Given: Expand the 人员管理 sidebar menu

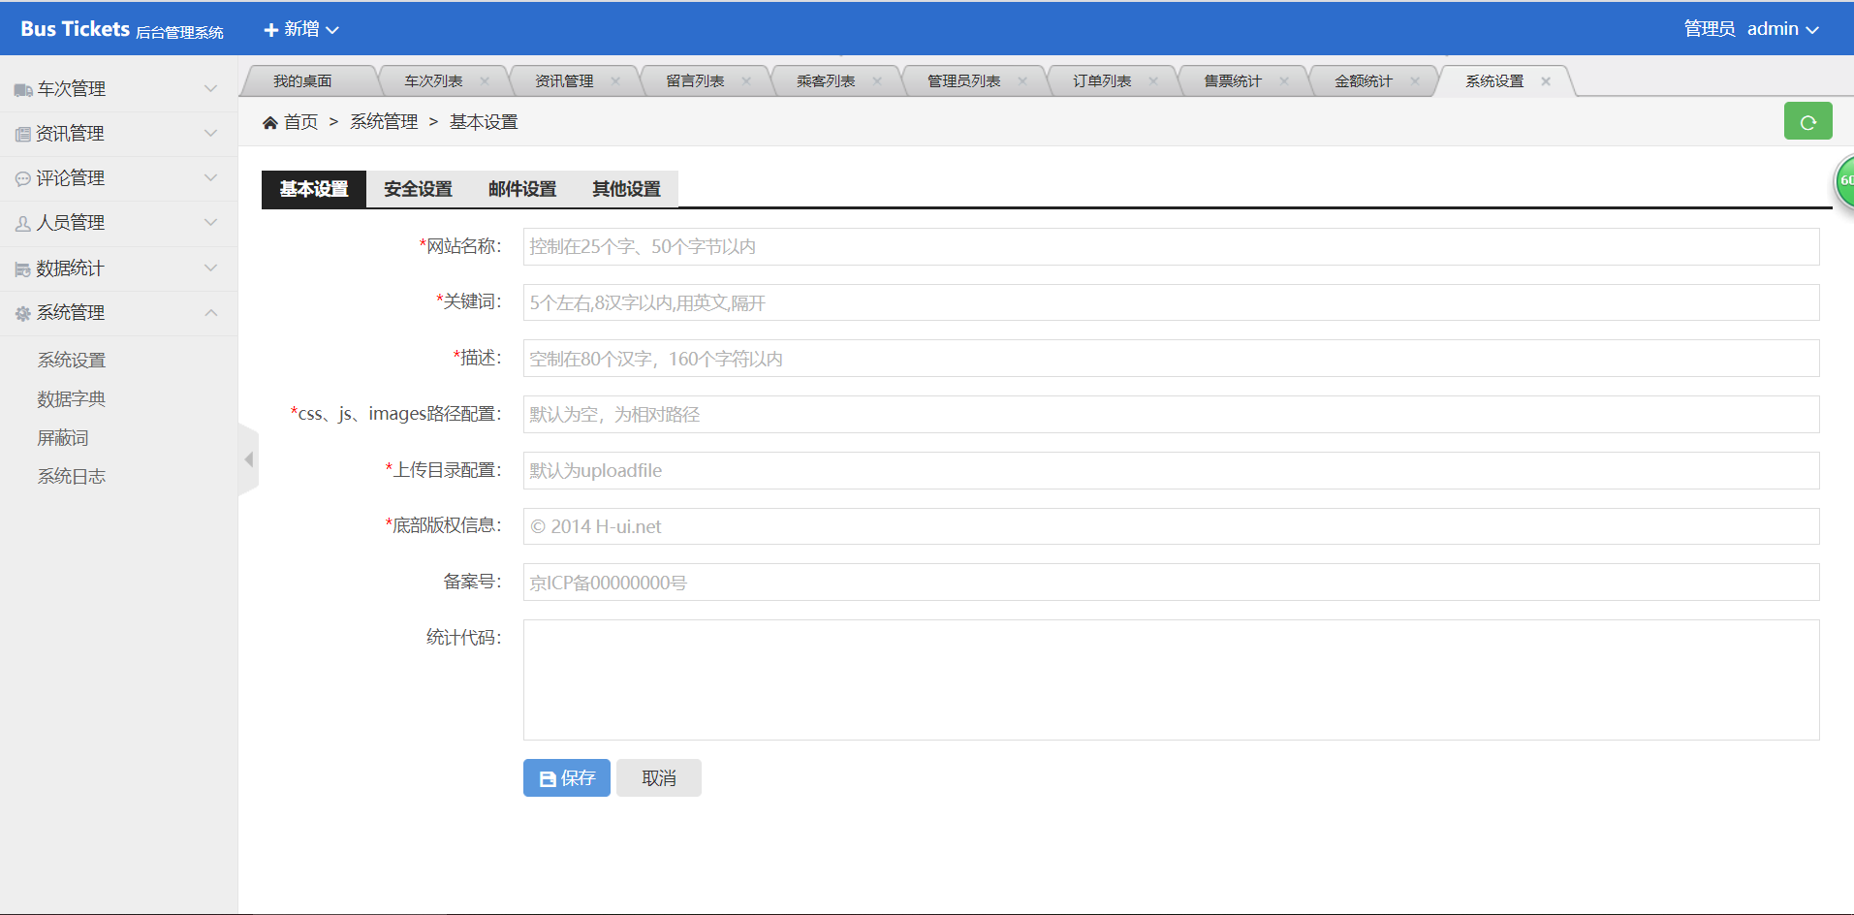Looking at the screenshot, I should 118,223.
